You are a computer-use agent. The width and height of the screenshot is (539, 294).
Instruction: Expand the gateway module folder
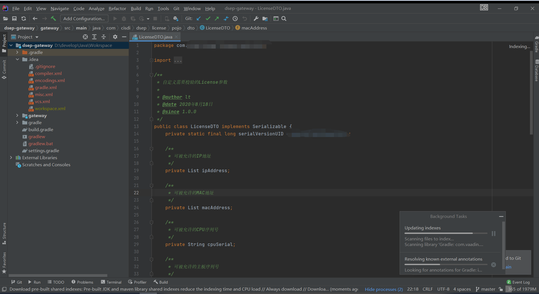tap(17, 115)
